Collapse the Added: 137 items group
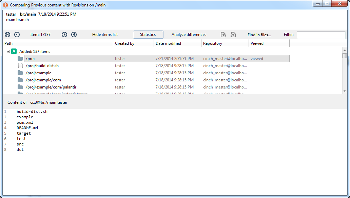350x198 pixels. [8, 51]
